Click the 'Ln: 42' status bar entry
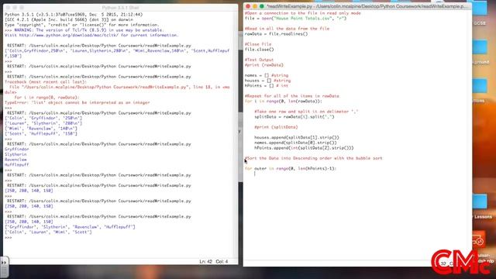Screen dimensions: 496x279 pos(205,262)
